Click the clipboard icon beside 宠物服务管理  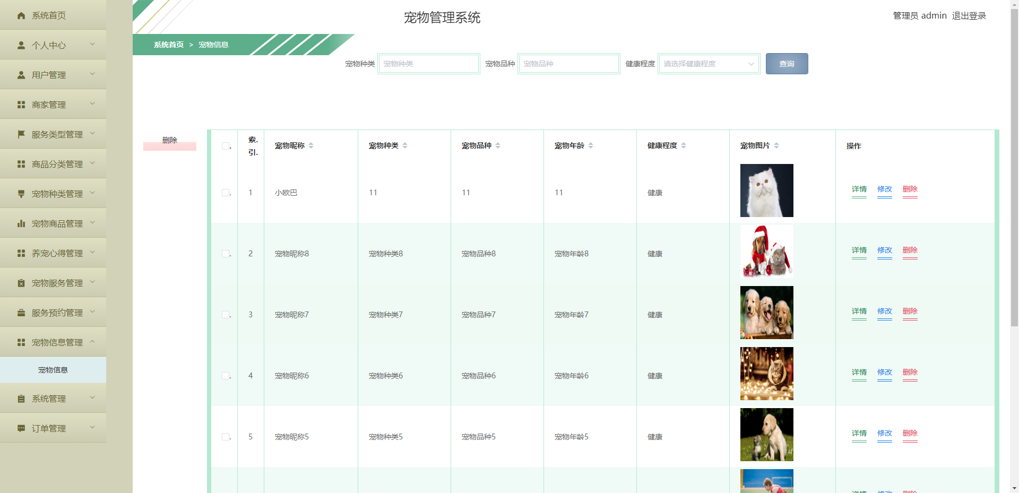21,283
